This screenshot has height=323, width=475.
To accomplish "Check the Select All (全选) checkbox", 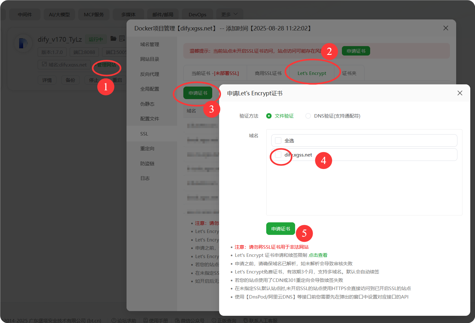I will click(x=278, y=140).
